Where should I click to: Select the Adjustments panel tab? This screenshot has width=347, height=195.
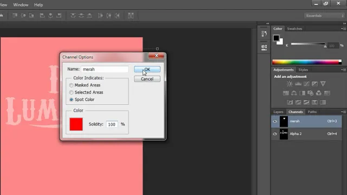pyautogui.click(x=283, y=70)
